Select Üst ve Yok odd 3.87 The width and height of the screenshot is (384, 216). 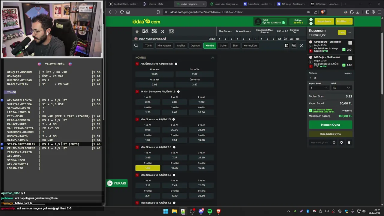coord(195,85)
